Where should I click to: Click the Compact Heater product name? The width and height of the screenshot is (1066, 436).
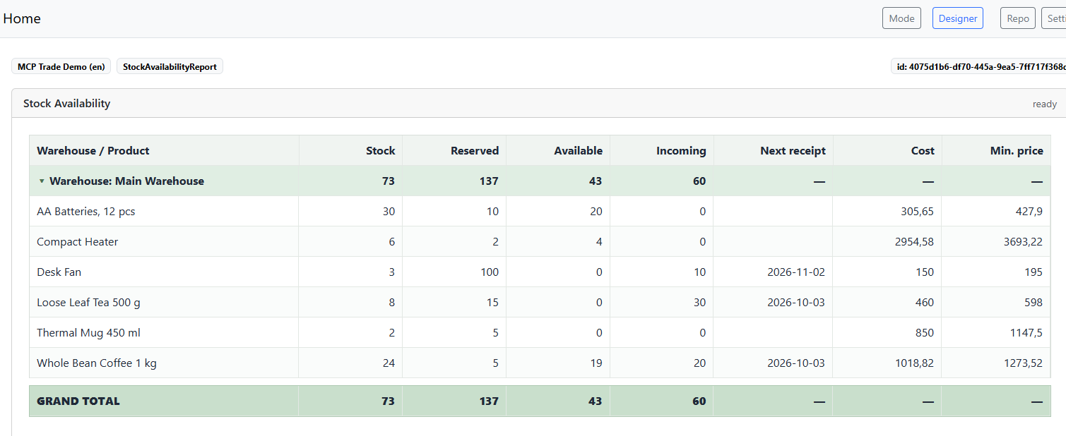78,242
